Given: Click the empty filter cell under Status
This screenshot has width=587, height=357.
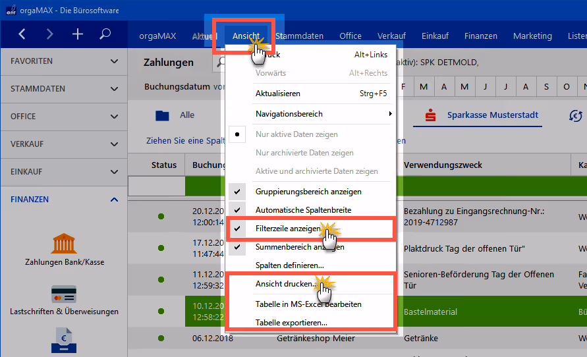Looking at the screenshot, I should (157, 186).
